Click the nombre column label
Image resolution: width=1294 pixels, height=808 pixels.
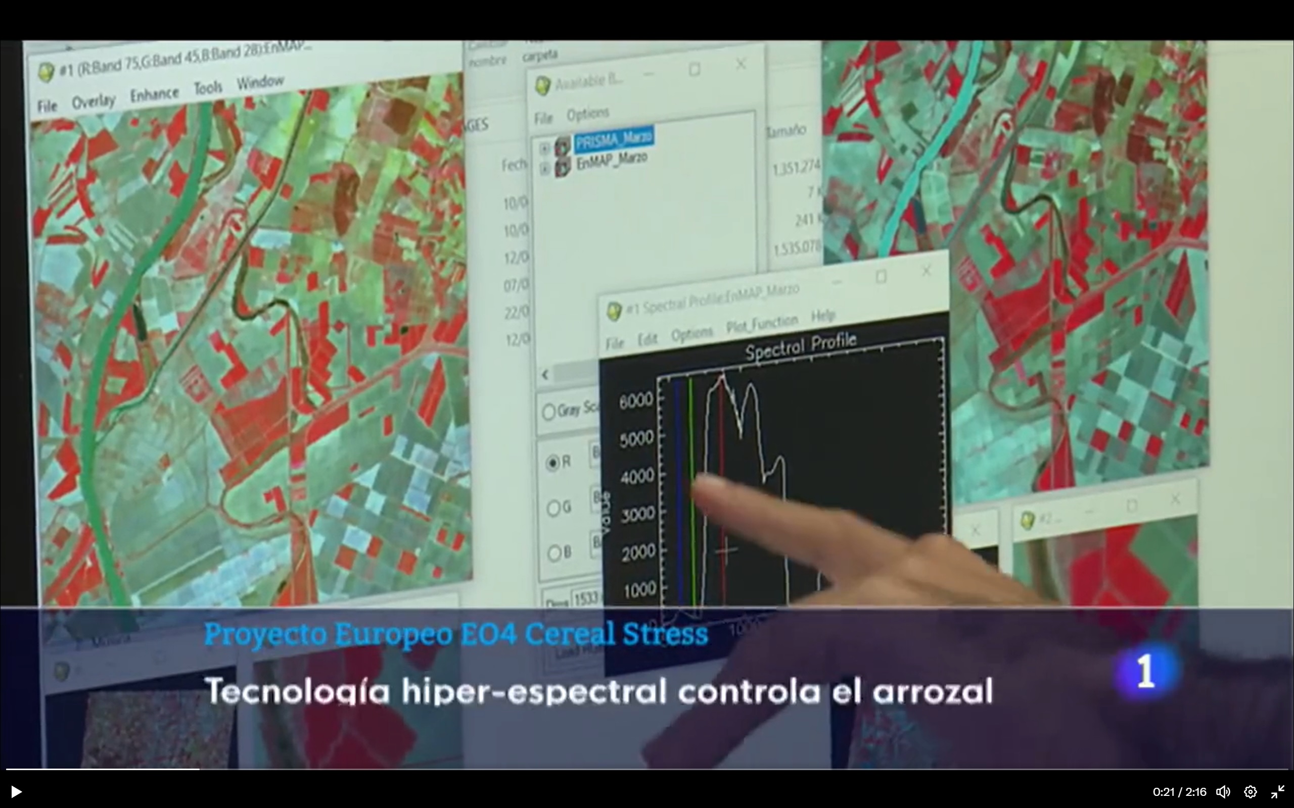click(487, 62)
